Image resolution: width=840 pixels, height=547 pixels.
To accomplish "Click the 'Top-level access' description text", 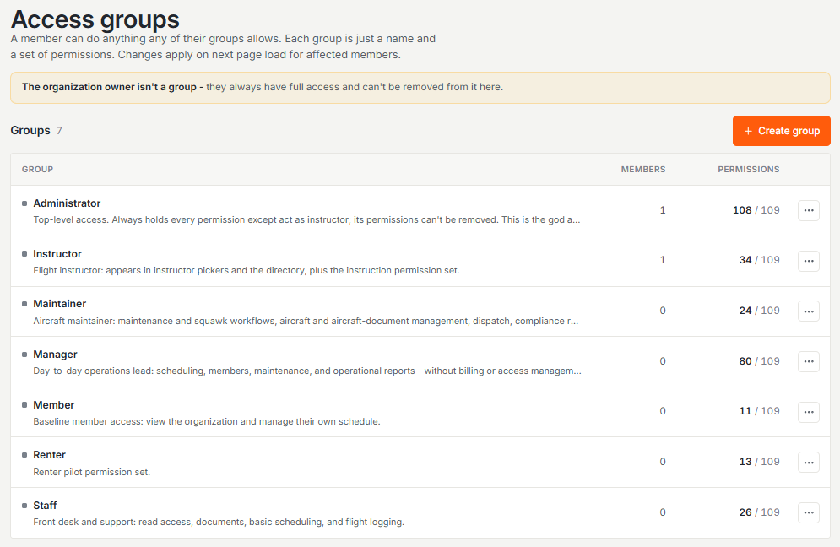I will tap(306, 219).
